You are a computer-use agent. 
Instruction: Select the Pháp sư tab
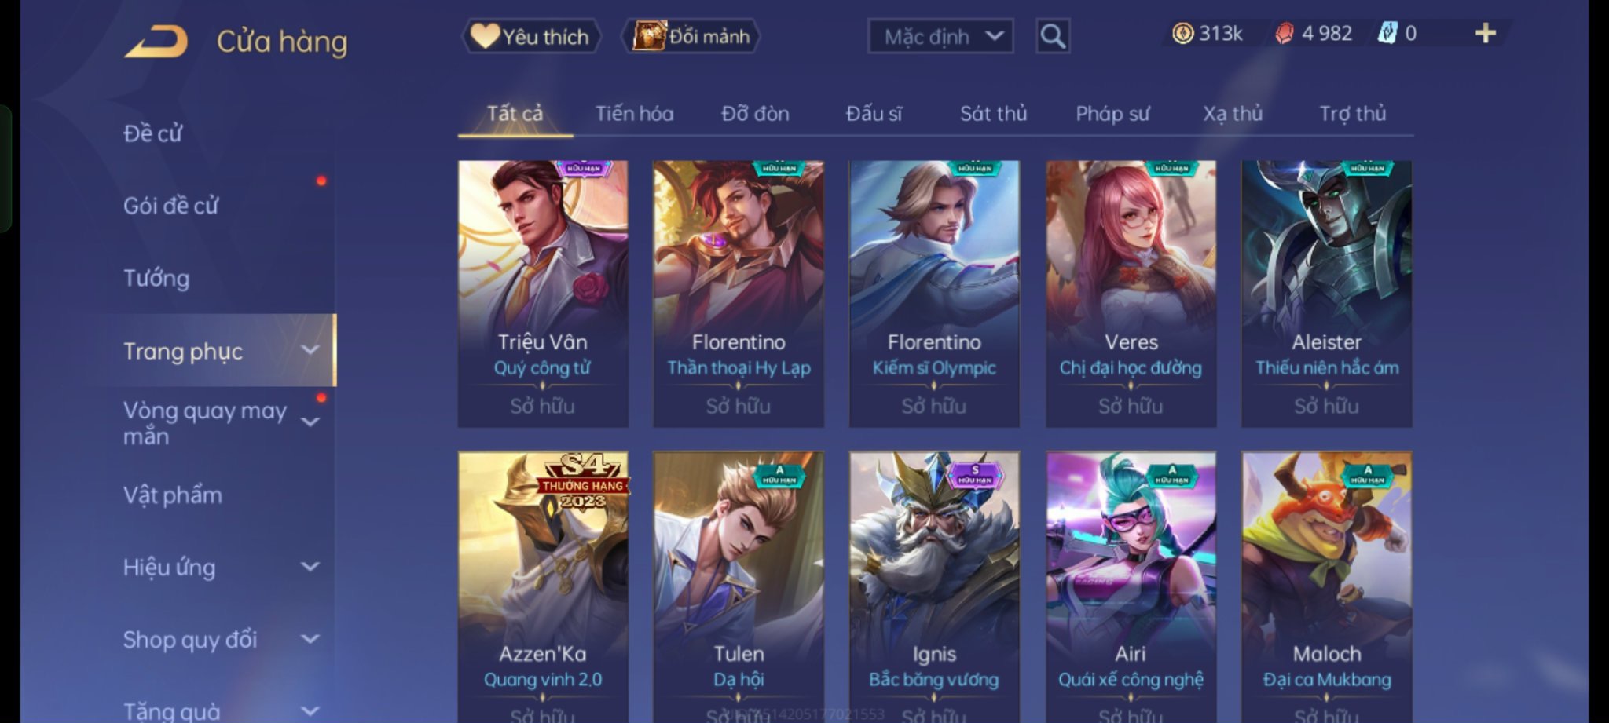pos(1112,114)
